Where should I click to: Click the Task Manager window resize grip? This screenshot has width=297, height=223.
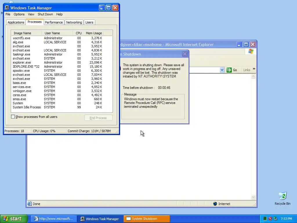117,132
